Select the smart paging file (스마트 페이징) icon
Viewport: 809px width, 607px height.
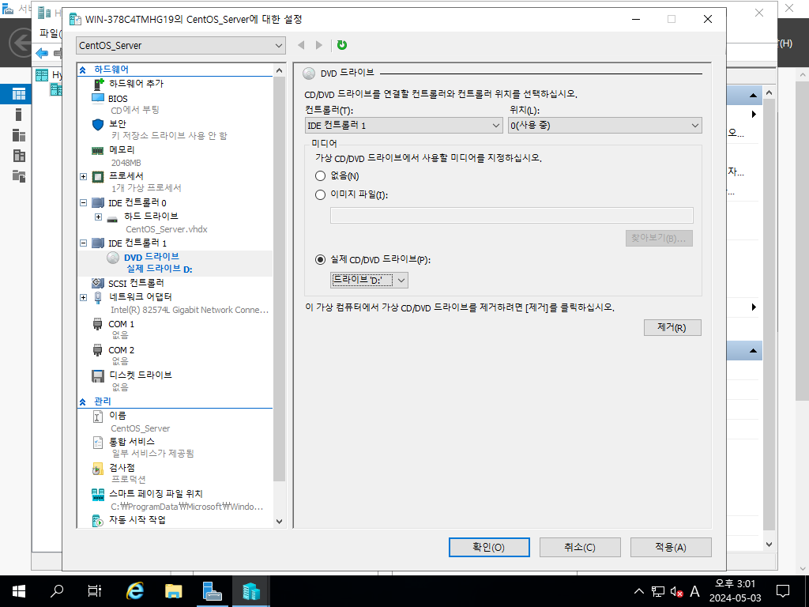coord(97,495)
